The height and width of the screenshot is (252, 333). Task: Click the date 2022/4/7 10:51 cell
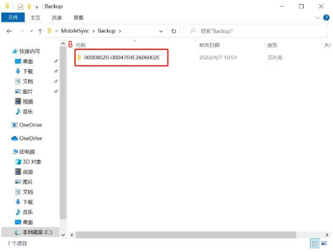coord(217,58)
